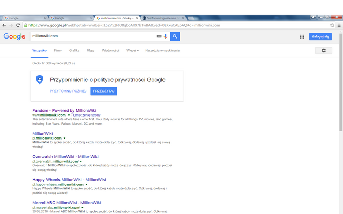This screenshot has height=214, width=343.
Task: Close the second Google tab
Action: pos(91,18)
